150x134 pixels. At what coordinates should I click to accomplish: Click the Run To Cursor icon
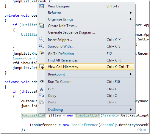(41, 81)
